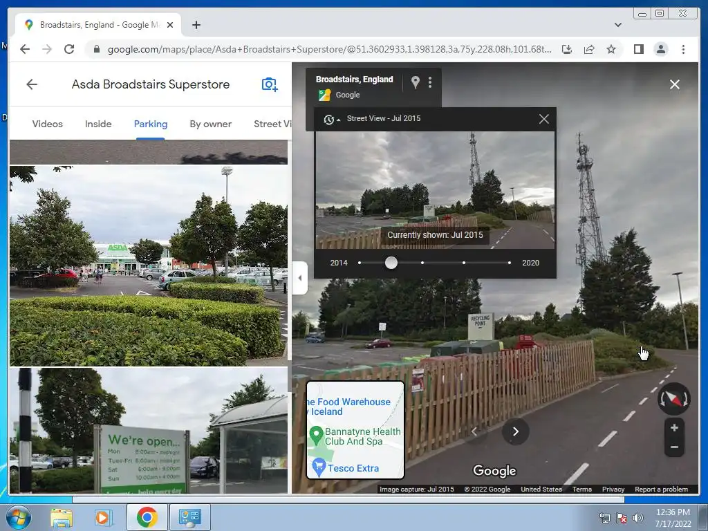Click the location pin icon in Street View header
708x531 pixels.
pos(416,82)
